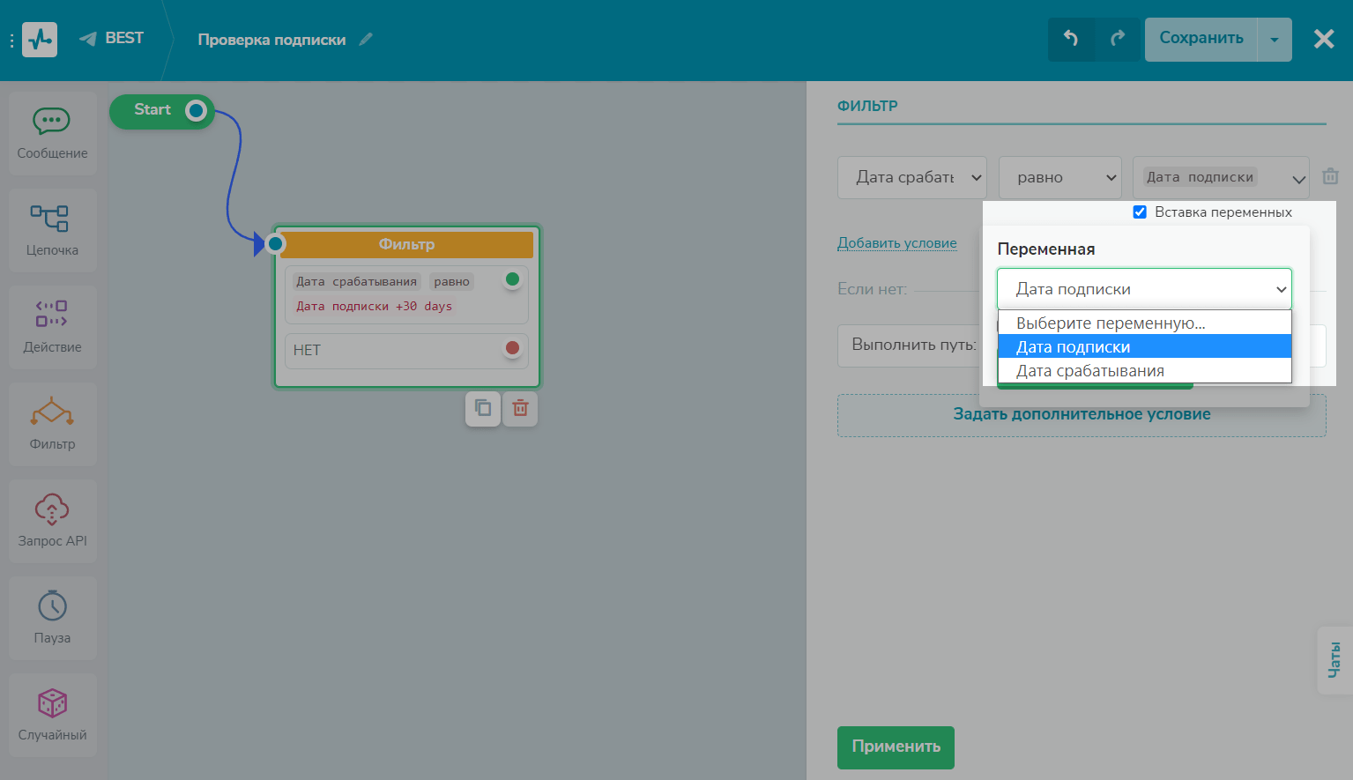The height and width of the screenshot is (780, 1353).
Task: Duplicate the Фильтр node with copy icon
Action: coord(483,408)
